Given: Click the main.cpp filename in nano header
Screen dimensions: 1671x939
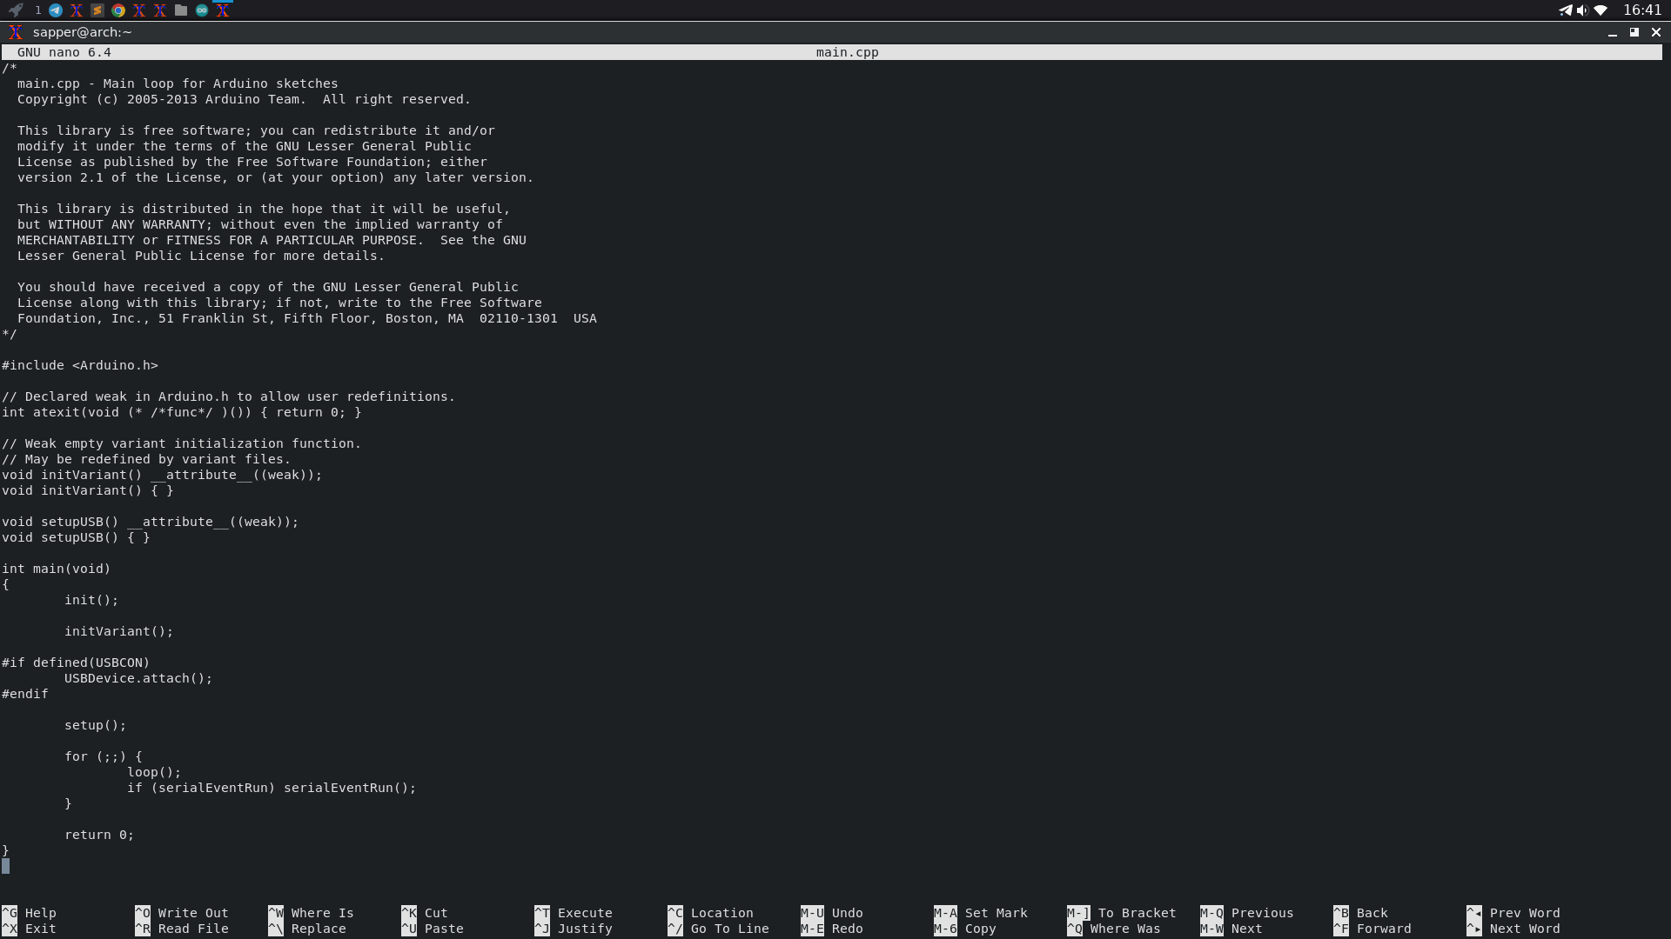Looking at the screenshot, I should point(847,52).
